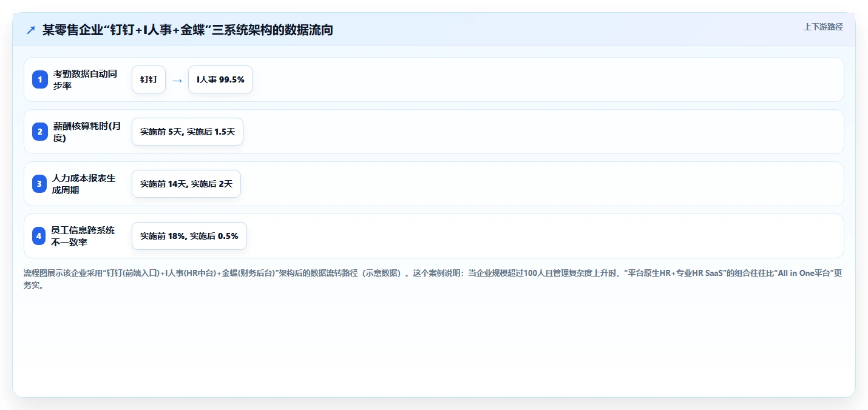Select the I人事 99.5% node chip
Image resolution: width=868 pixels, height=410 pixels.
[220, 79]
